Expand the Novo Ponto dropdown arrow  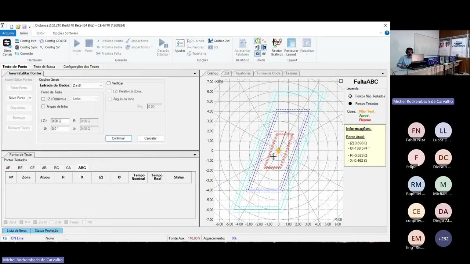click(x=30, y=98)
